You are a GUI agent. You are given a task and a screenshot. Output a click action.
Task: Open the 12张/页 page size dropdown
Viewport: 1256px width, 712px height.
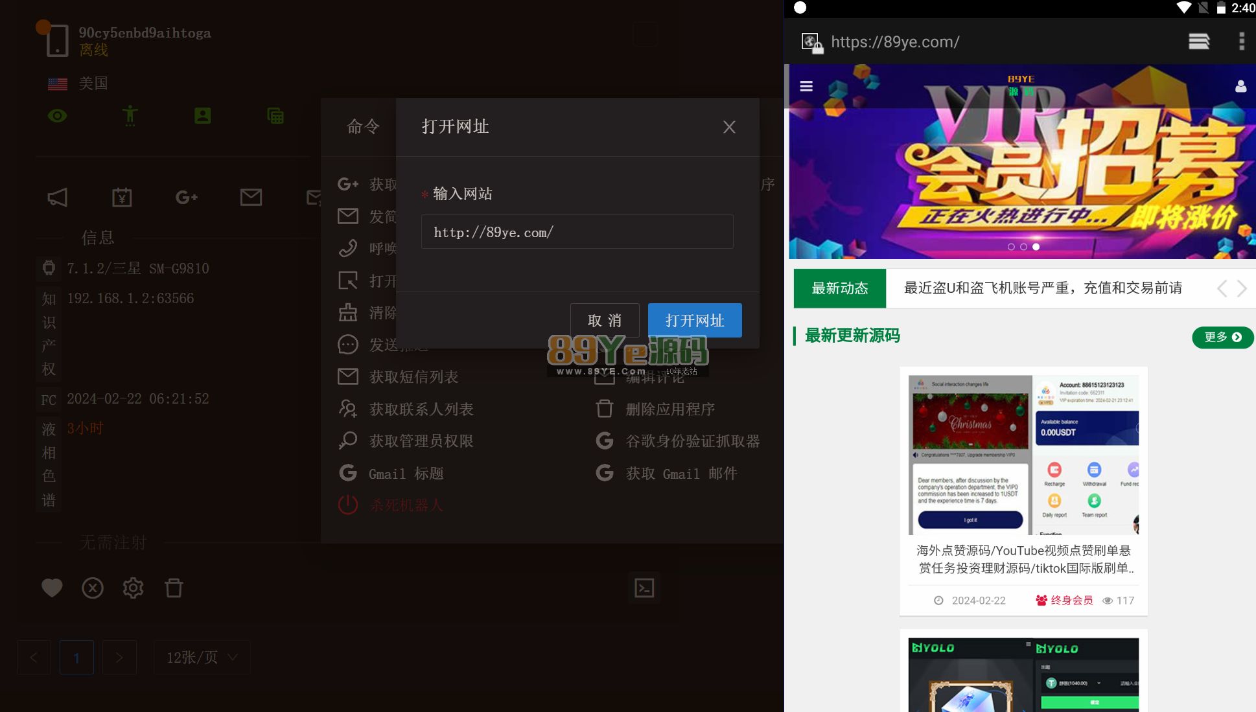[x=202, y=657]
